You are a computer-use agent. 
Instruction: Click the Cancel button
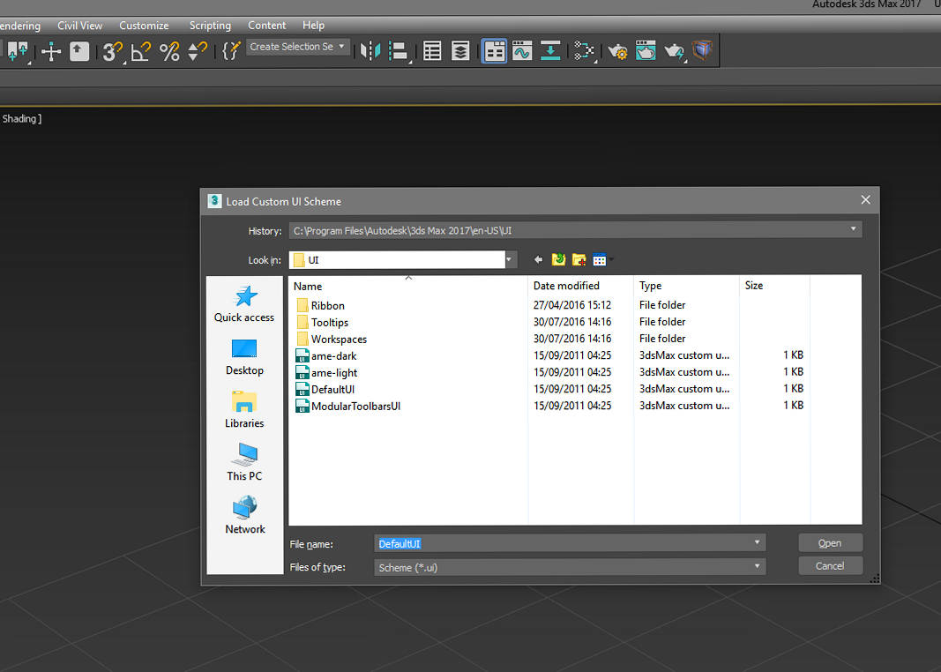pyautogui.click(x=830, y=566)
